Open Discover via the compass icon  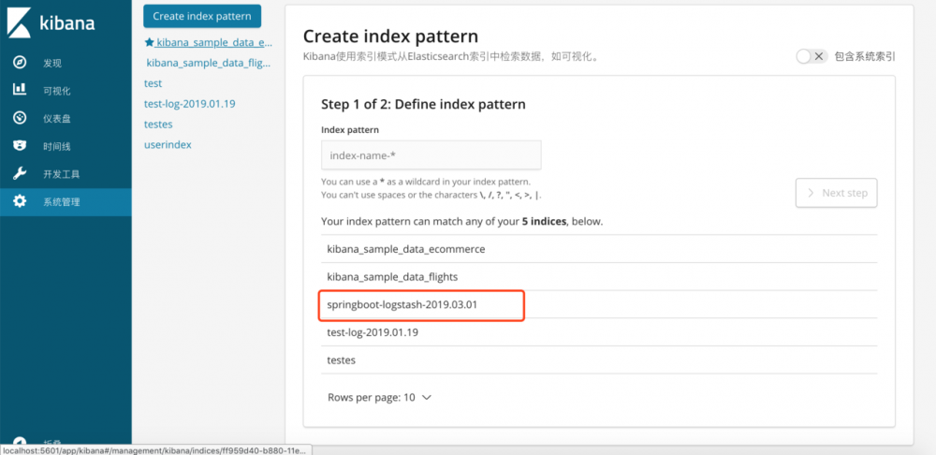click(20, 63)
